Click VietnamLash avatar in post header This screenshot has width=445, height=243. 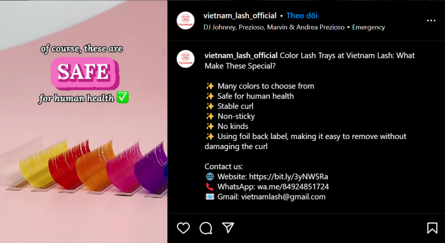(x=186, y=21)
